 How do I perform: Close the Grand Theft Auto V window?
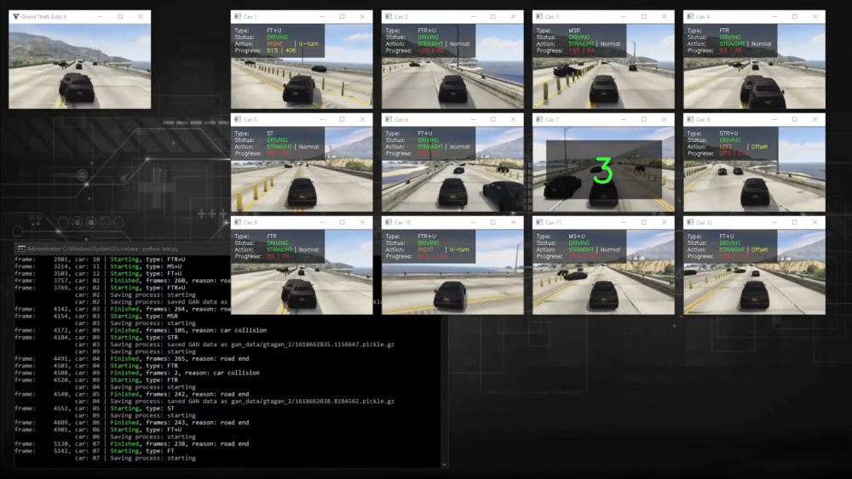[141, 17]
